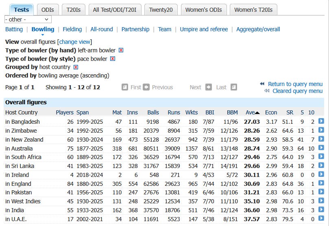This screenshot has height=226, width=329.
Task: Open Zimbabwe row details arrow icon
Action: [x=321, y=130]
